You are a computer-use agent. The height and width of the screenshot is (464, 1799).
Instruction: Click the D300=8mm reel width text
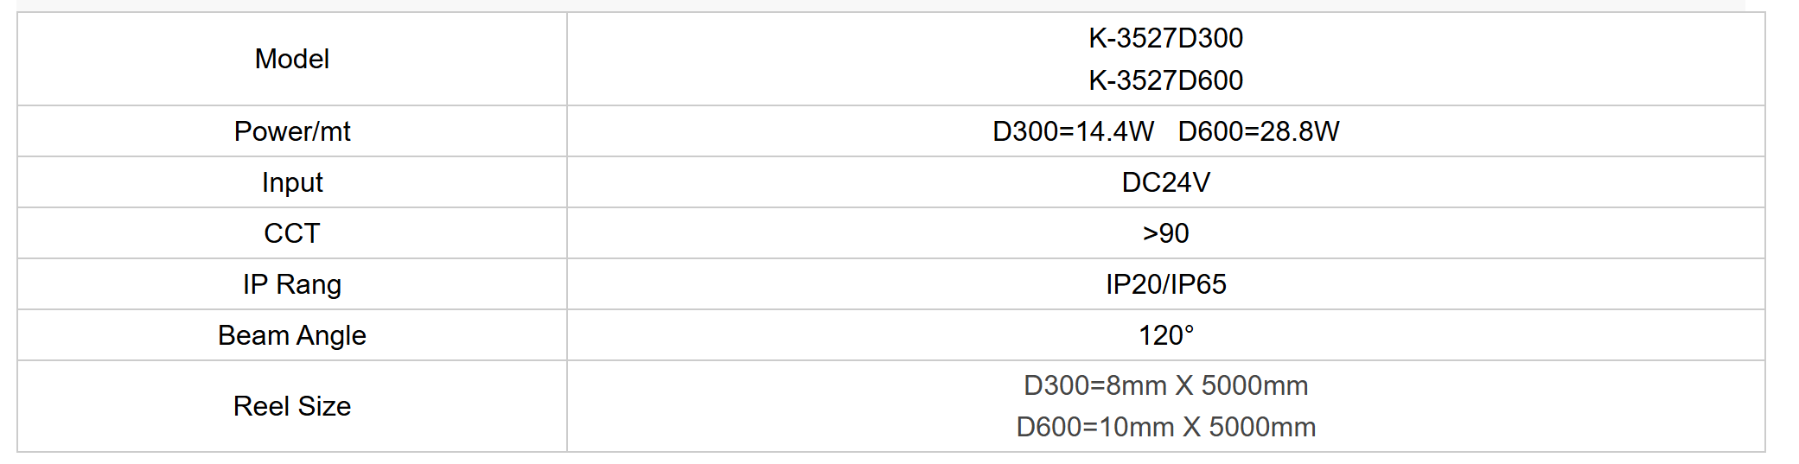point(1094,385)
